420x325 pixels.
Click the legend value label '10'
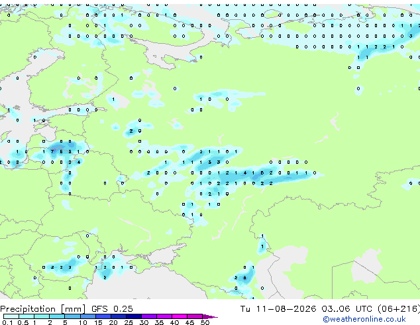pos(83,322)
